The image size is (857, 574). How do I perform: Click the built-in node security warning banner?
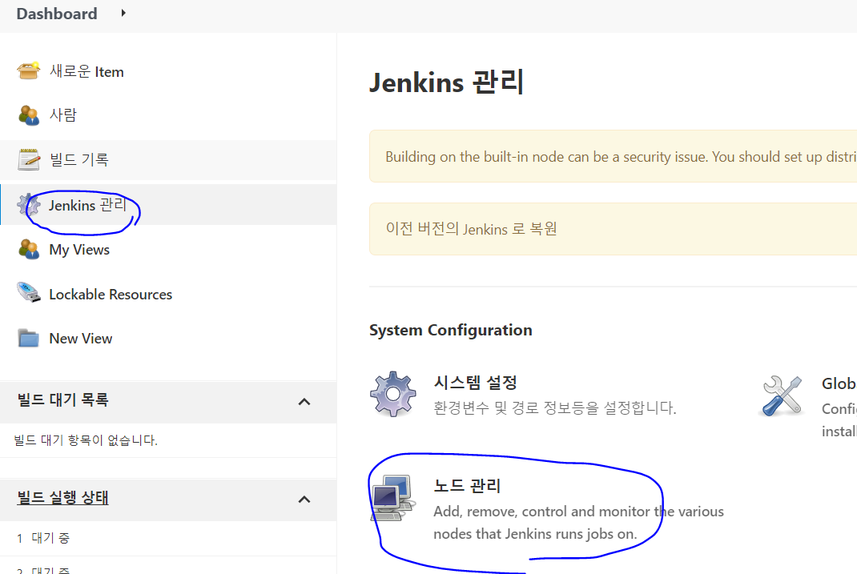614,157
